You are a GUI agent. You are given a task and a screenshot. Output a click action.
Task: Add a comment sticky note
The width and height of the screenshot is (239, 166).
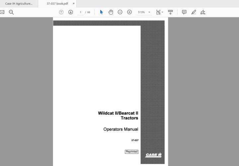pos(184,12)
